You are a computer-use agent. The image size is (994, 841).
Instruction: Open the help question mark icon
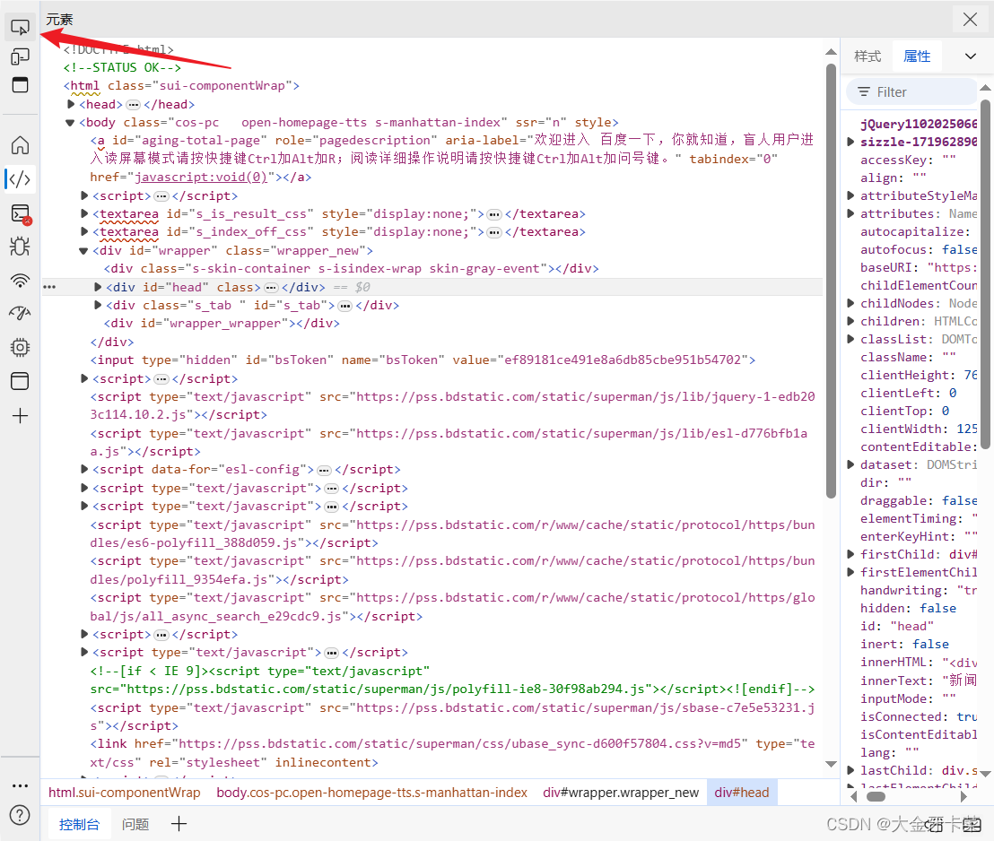click(21, 815)
